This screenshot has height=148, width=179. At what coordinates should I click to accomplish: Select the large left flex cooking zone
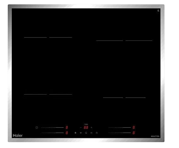click(48, 66)
